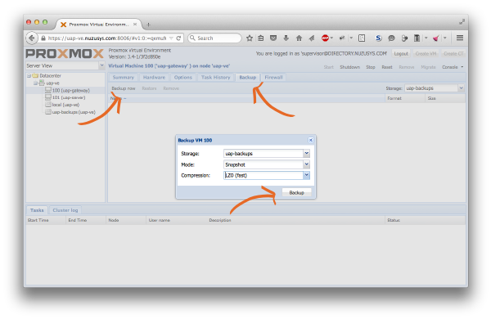This screenshot has width=491, height=319.
Task: Open the address bar history dropdown arrow
Action: pos(171,38)
